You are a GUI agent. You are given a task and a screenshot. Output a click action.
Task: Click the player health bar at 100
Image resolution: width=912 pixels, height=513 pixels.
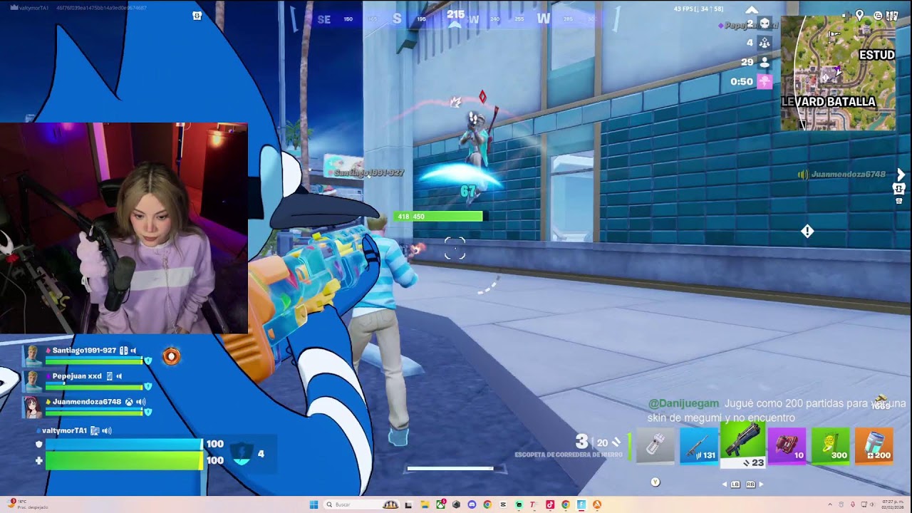(123, 461)
